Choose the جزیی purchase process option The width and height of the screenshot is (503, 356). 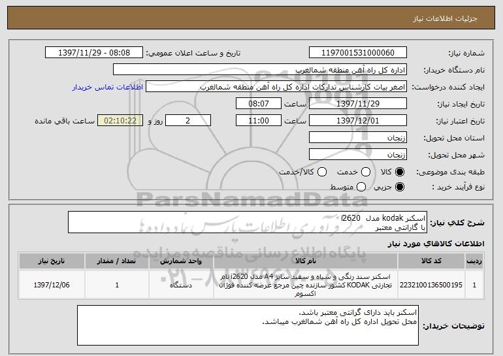(400, 187)
